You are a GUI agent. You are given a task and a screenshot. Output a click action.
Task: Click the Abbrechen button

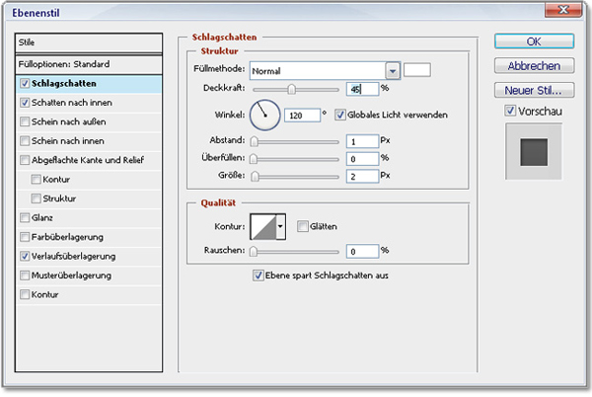534,66
